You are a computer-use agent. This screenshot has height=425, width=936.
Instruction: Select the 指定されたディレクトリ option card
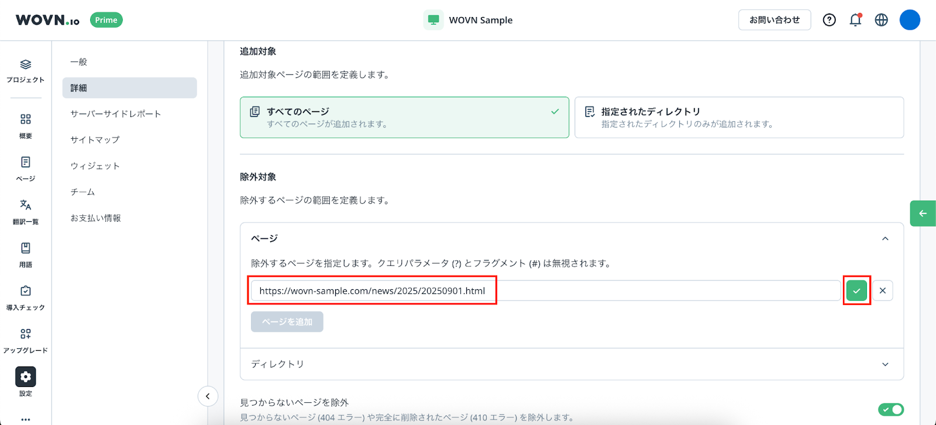point(739,118)
